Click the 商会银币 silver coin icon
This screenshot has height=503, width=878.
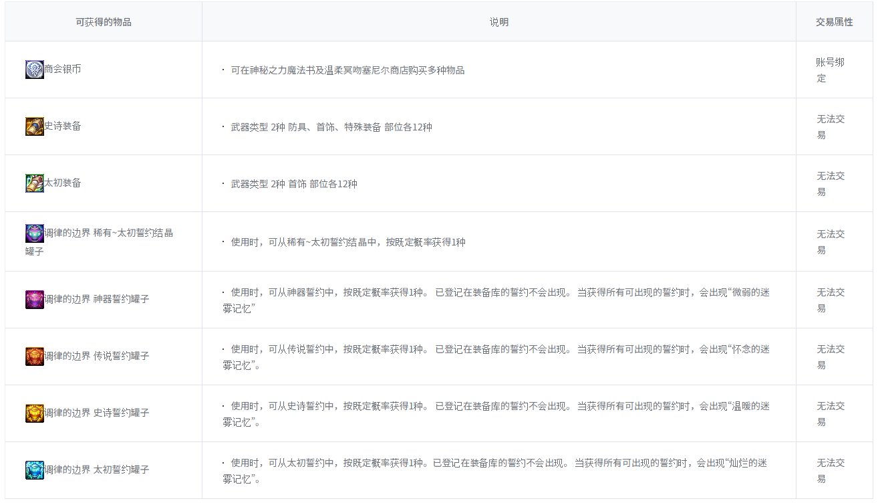34,70
